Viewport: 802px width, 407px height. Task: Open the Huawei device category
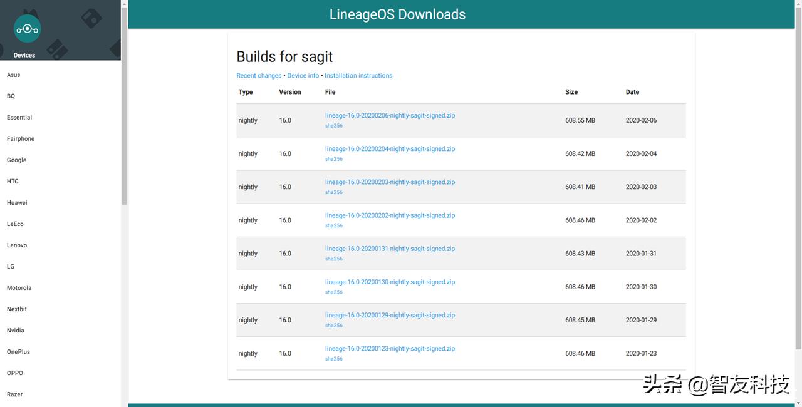17,202
